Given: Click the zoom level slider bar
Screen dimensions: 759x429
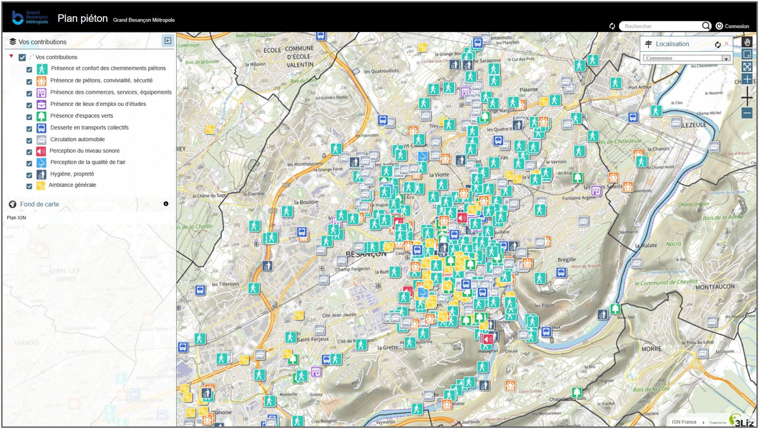Looking at the screenshot, I should click(747, 97).
